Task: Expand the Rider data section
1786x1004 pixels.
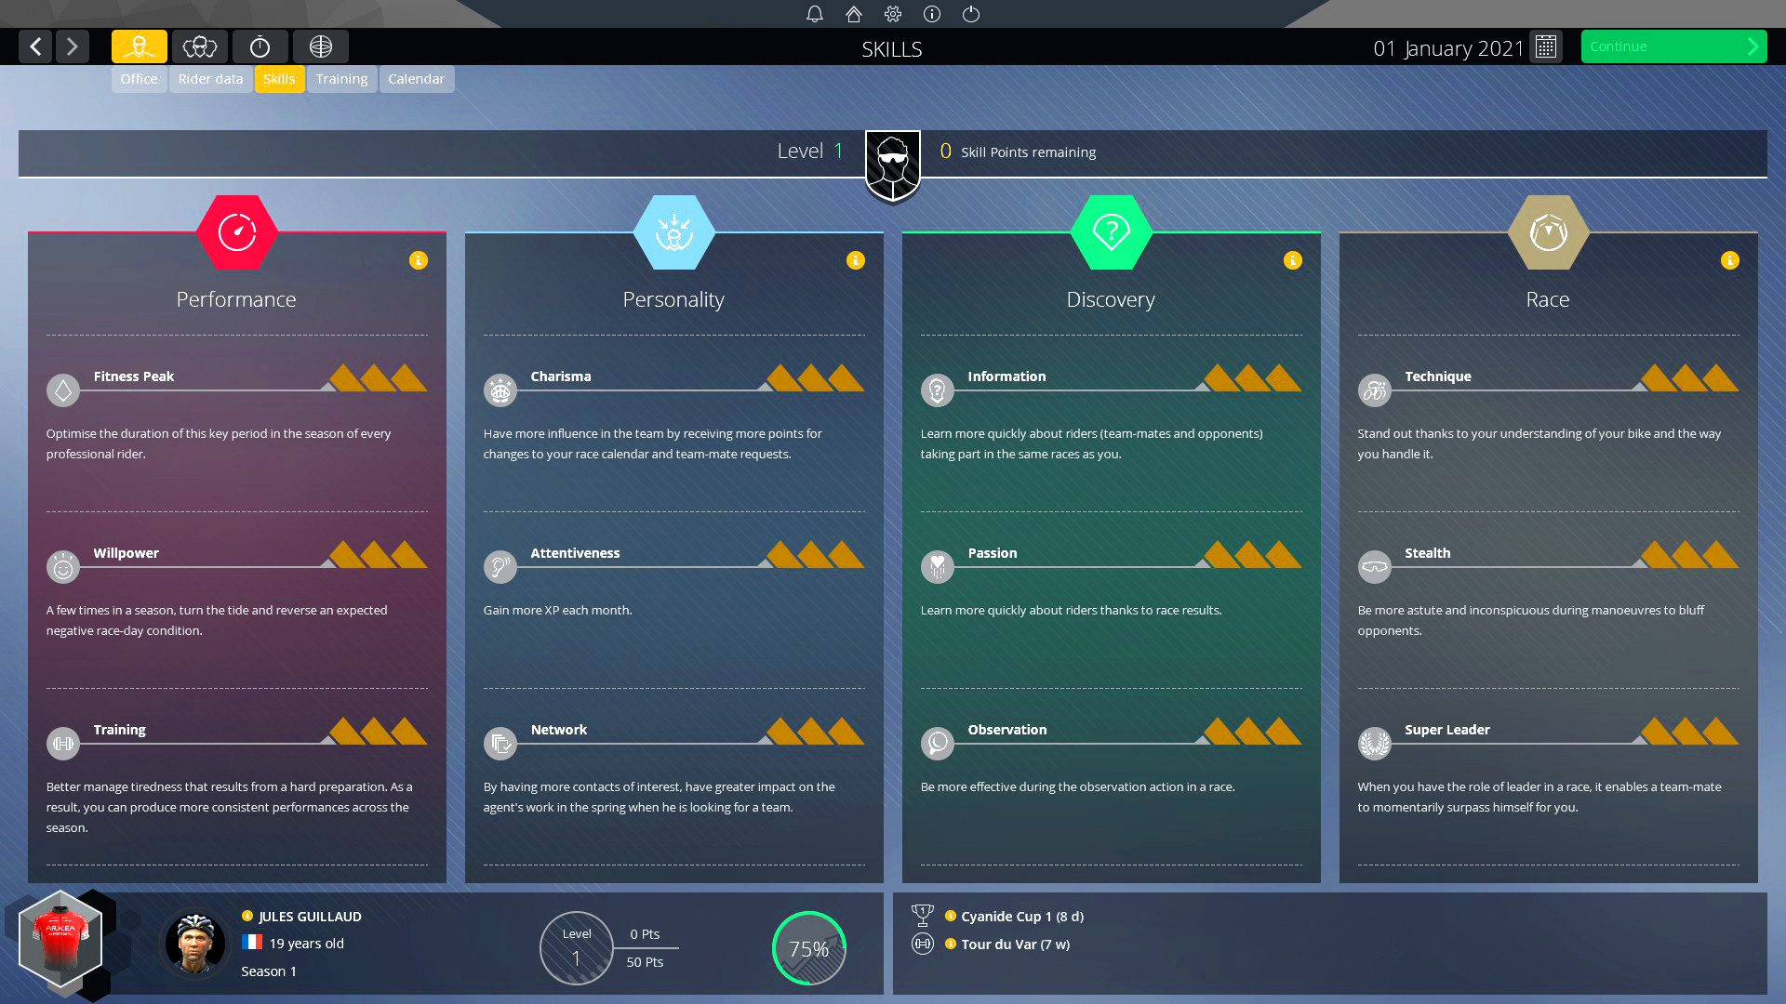Action: point(211,78)
